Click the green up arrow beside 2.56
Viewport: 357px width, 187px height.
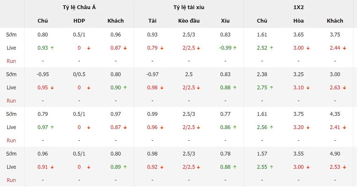point(272,127)
